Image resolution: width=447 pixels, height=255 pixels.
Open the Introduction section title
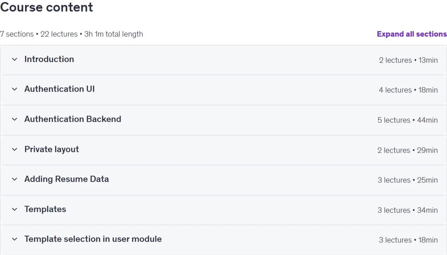(x=49, y=59)
